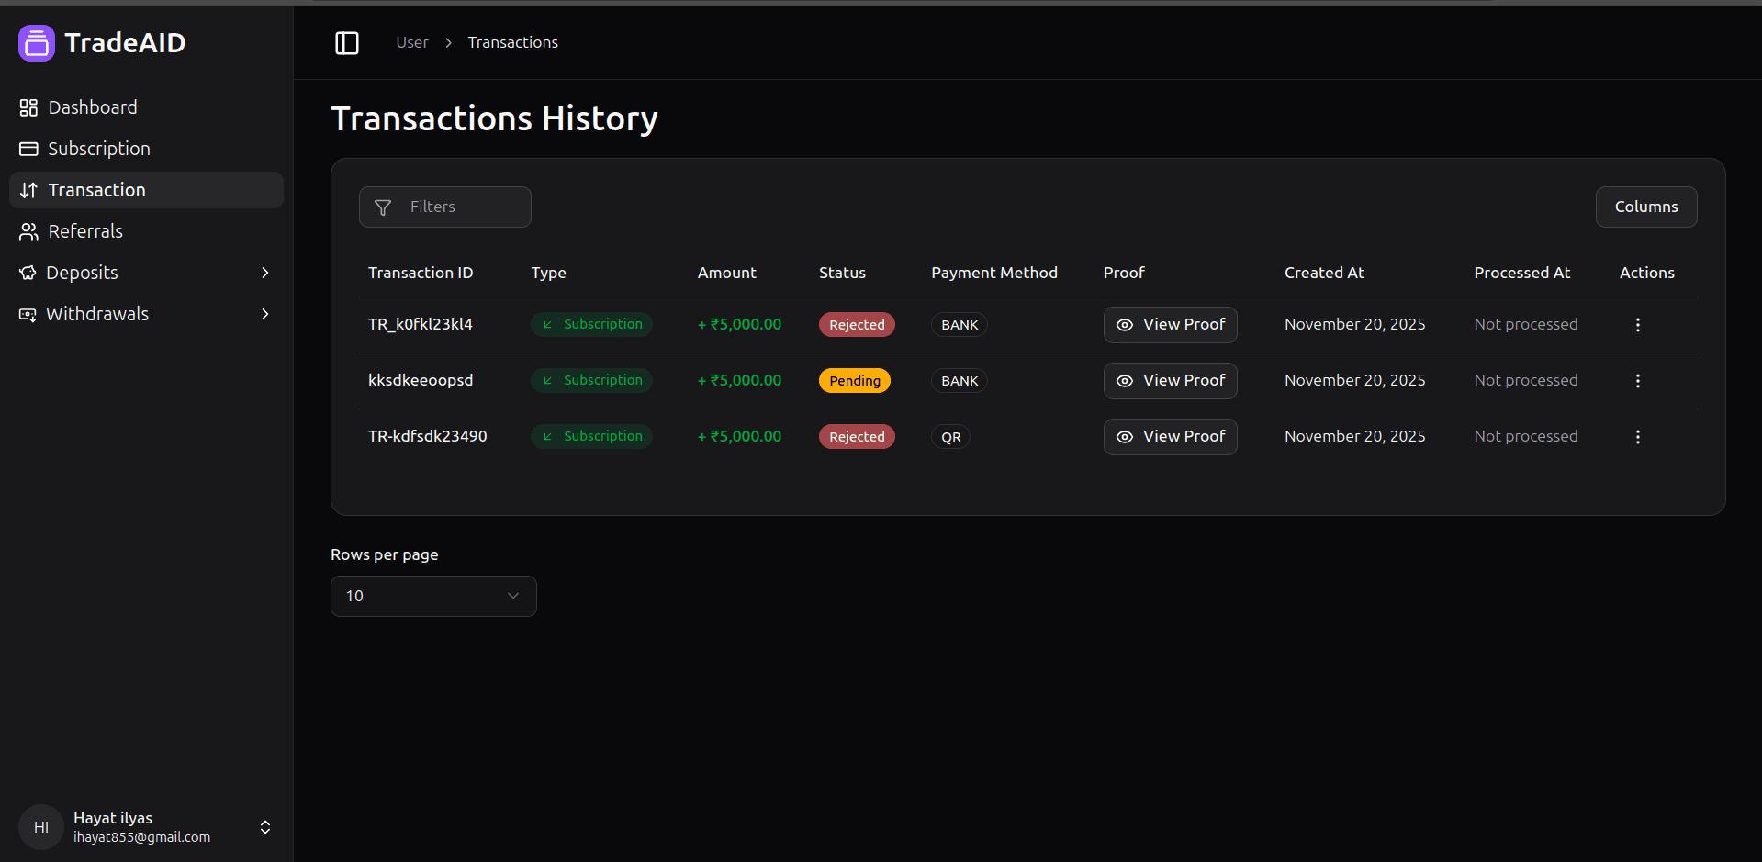This screenshot has height=862, width=1762.
Task: Click the HI user avatar
Action: point(41,827)
